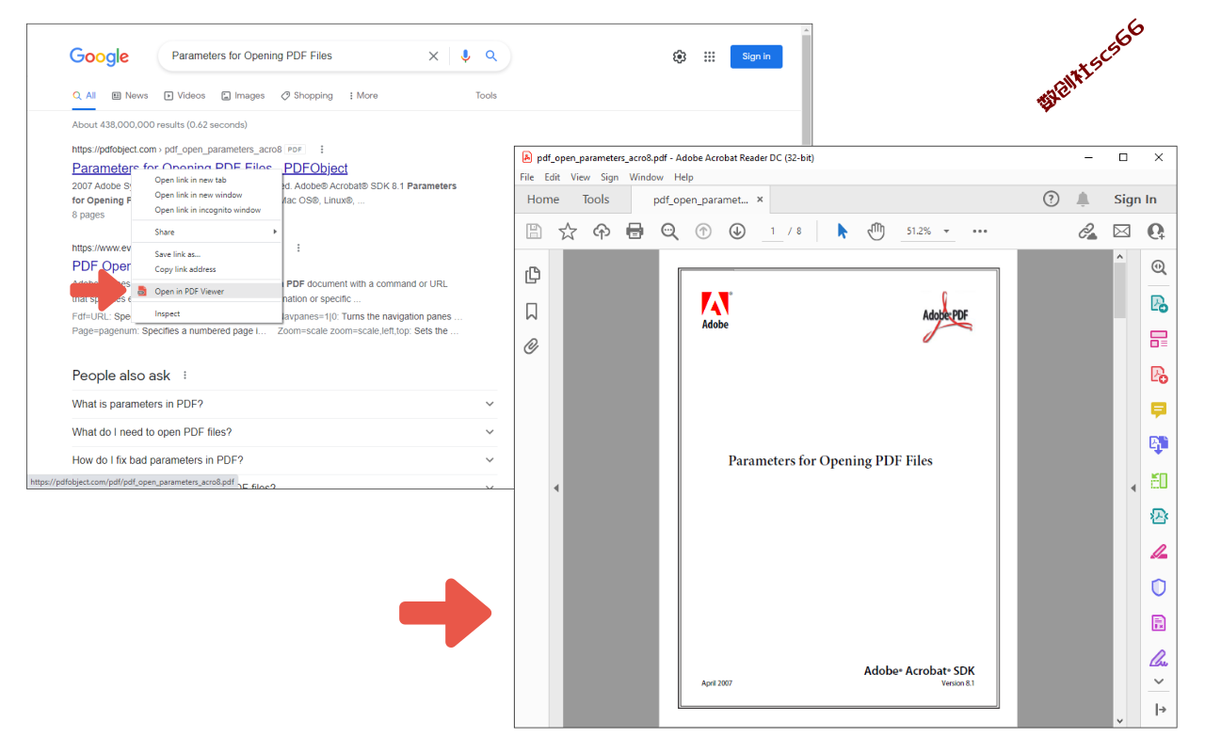Open the page thumbnails panel icon
This screenshot has width=1205, height=753.
click(x=533, y=275)
